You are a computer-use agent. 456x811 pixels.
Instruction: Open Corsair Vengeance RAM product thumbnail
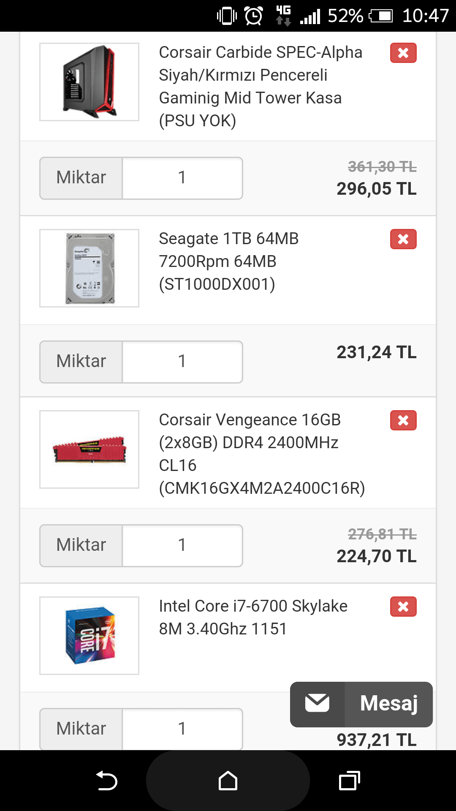point(89,449)
